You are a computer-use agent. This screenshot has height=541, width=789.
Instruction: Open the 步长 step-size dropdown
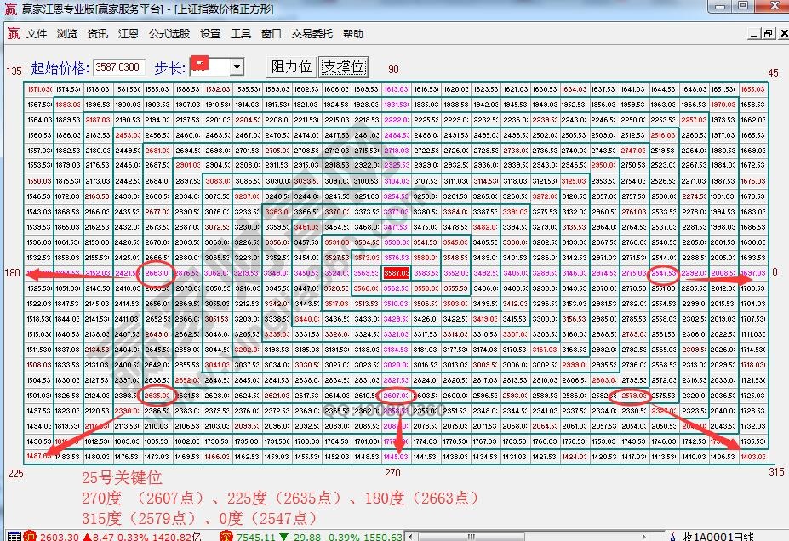pyautogui.click(x=237, y=68)
